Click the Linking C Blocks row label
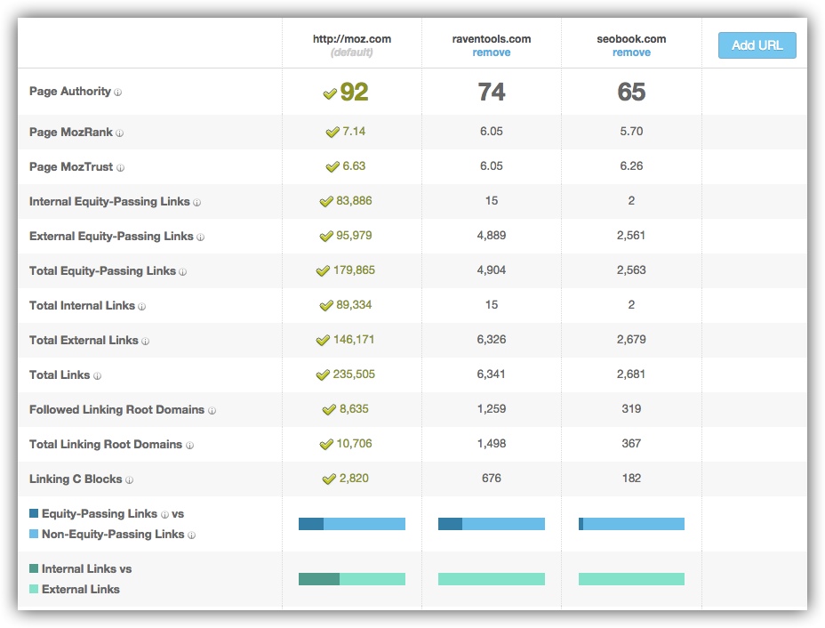The image size is (825, 628). click(76, 479)
